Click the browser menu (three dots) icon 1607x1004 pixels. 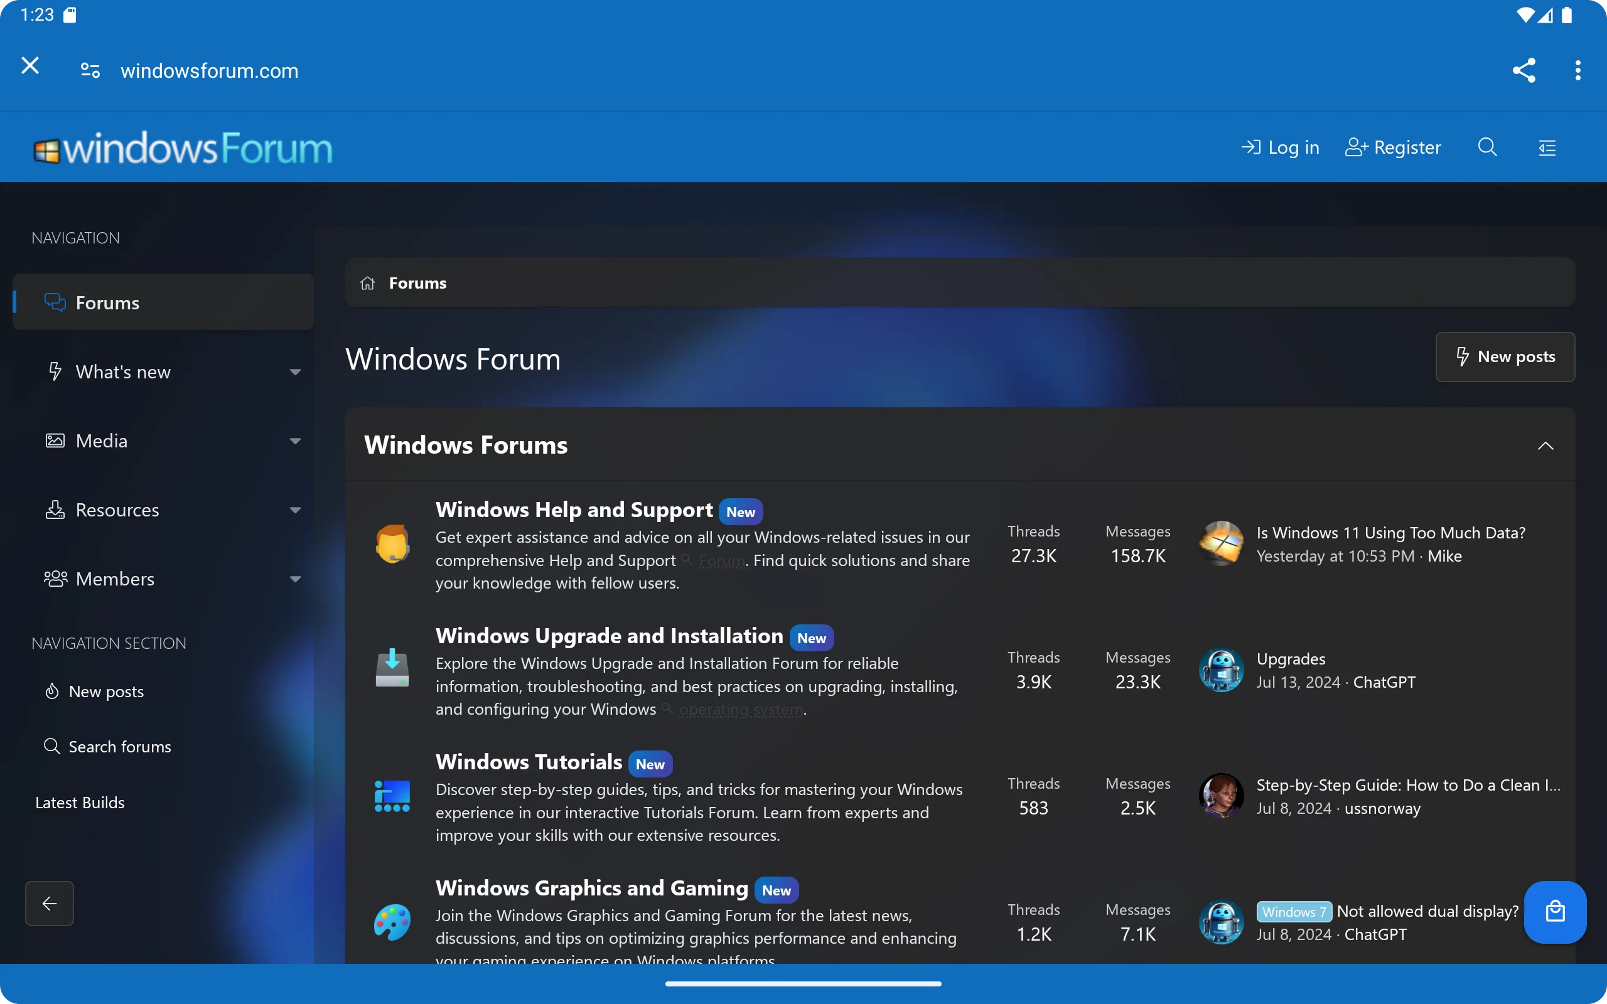[x=1578, y=70]
